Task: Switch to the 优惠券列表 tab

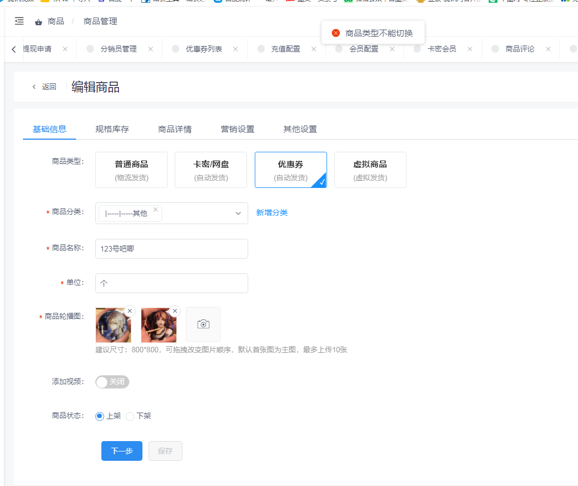Action: [x=204, y=49]
